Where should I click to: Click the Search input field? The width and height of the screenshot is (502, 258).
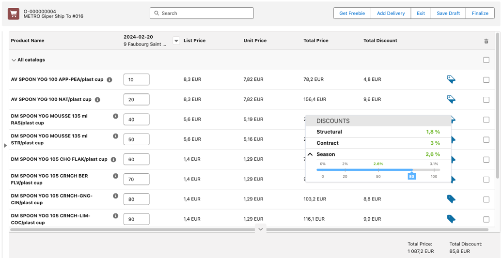click(202, 14)
